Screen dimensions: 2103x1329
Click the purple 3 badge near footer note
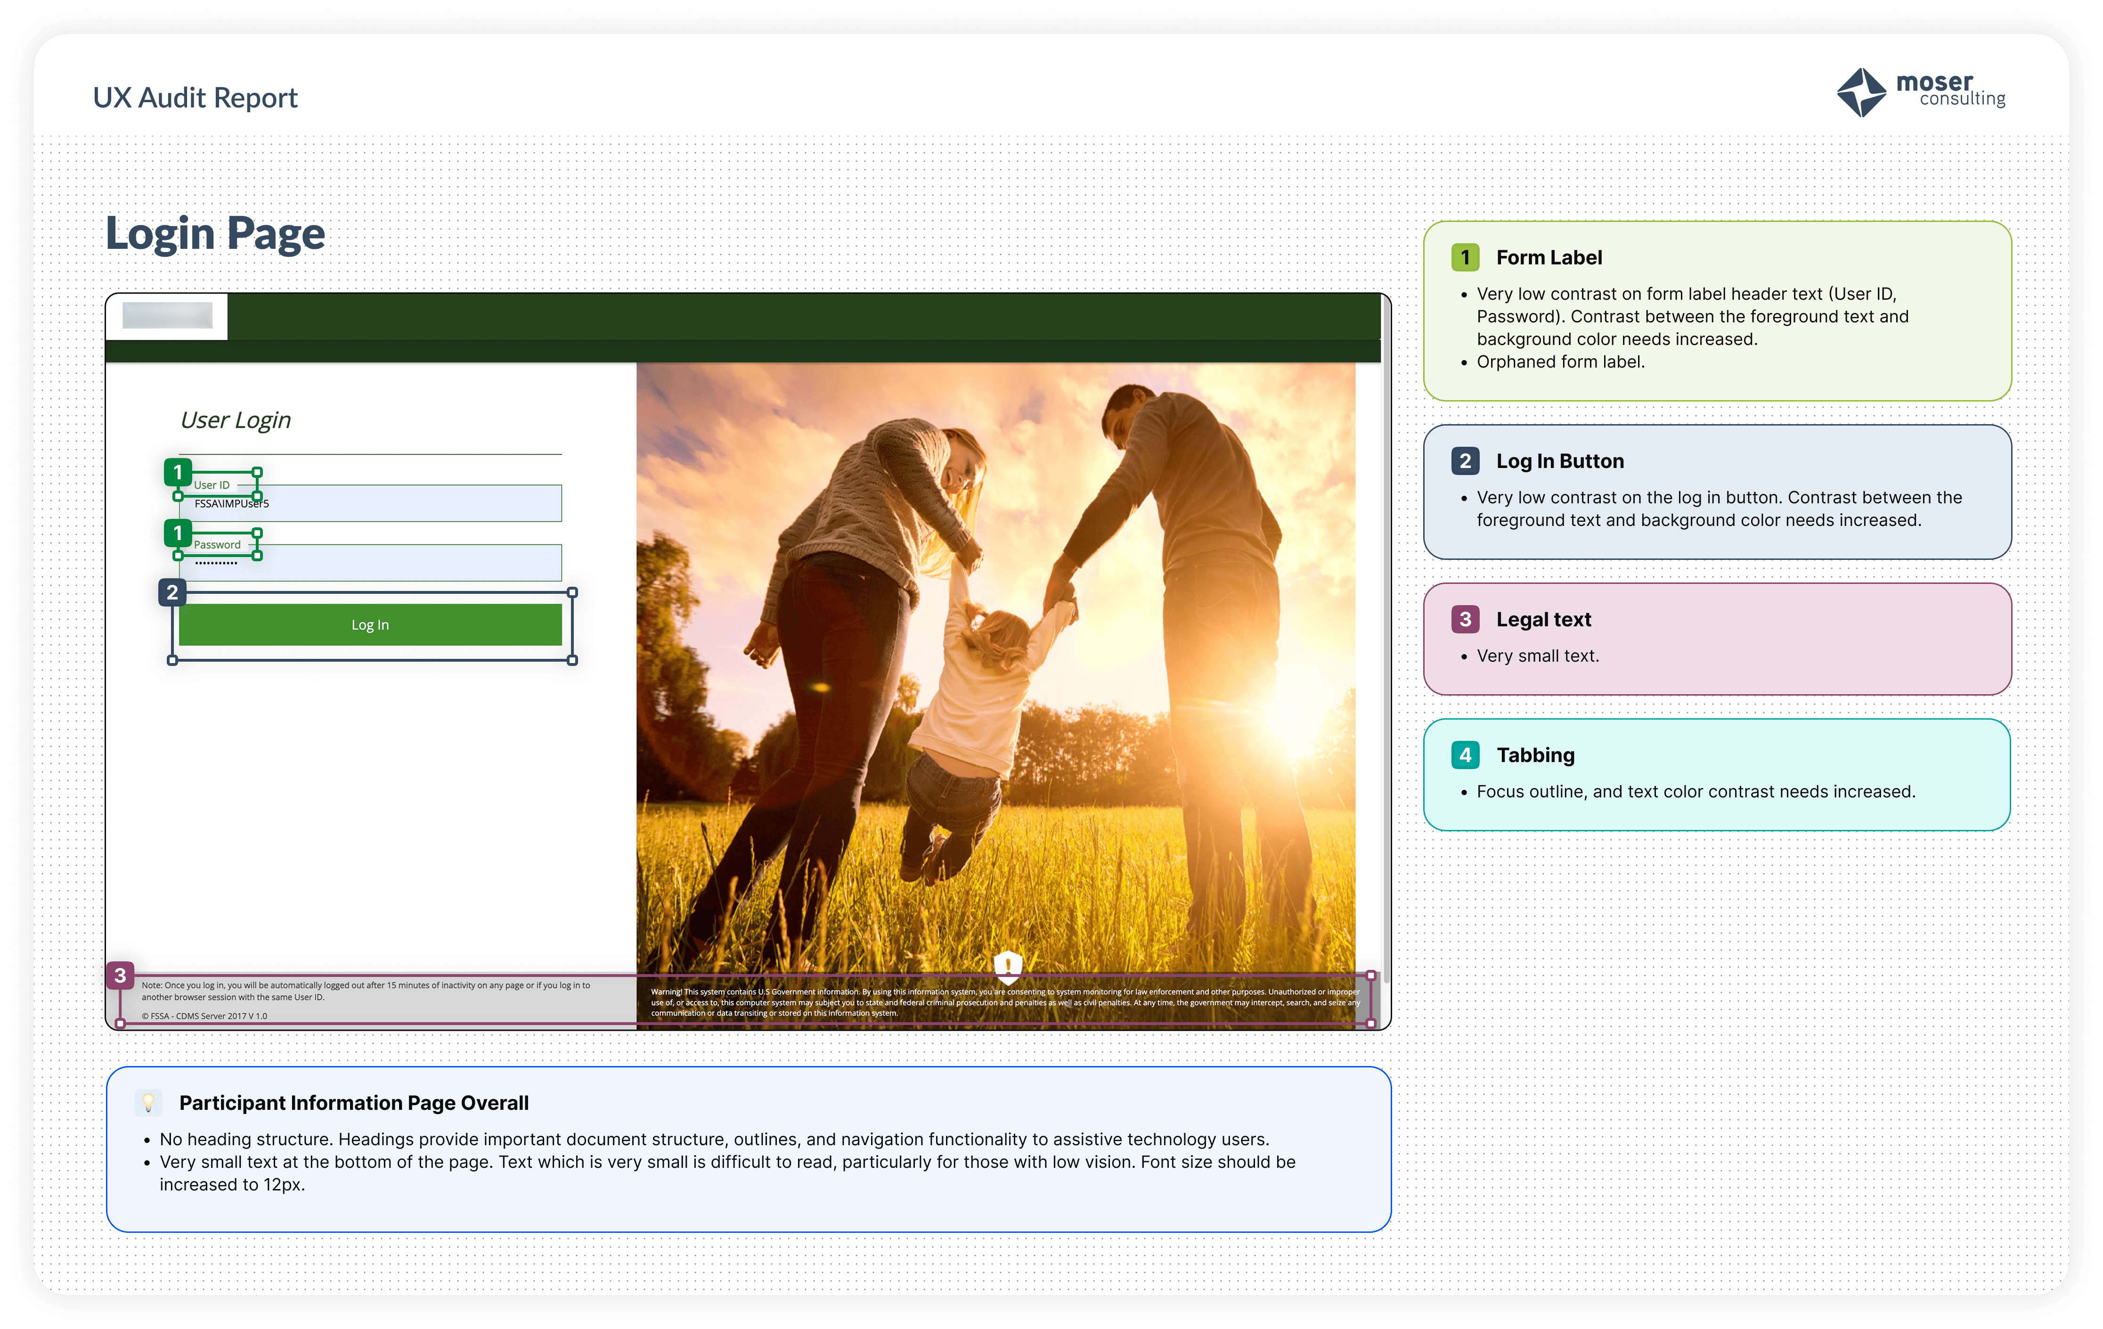[121, 975]
